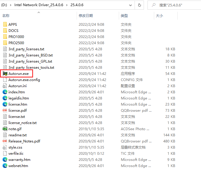Click the 25.4.0.6 breadcrumb segment

(77, 5)
